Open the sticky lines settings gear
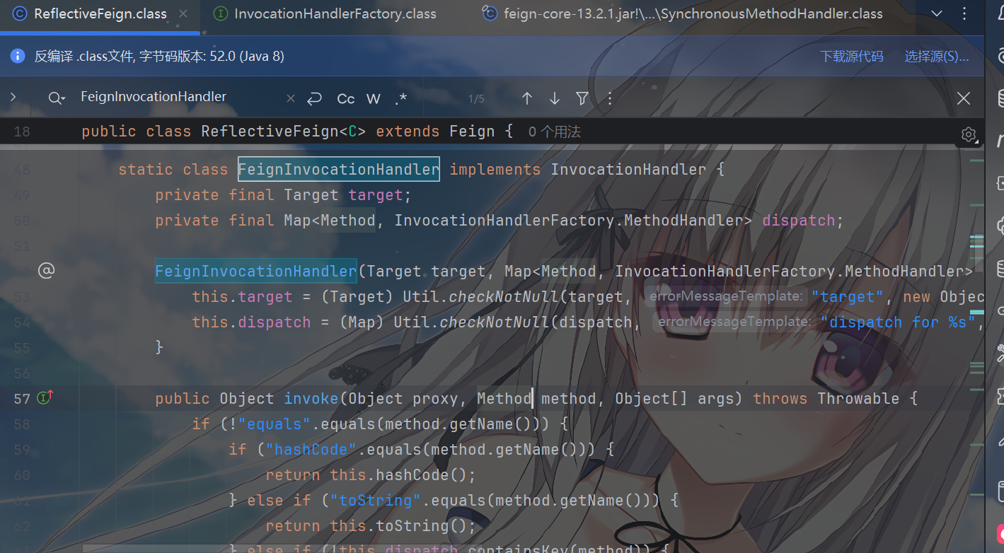The image size is (1004, 553). coord(969,134)
